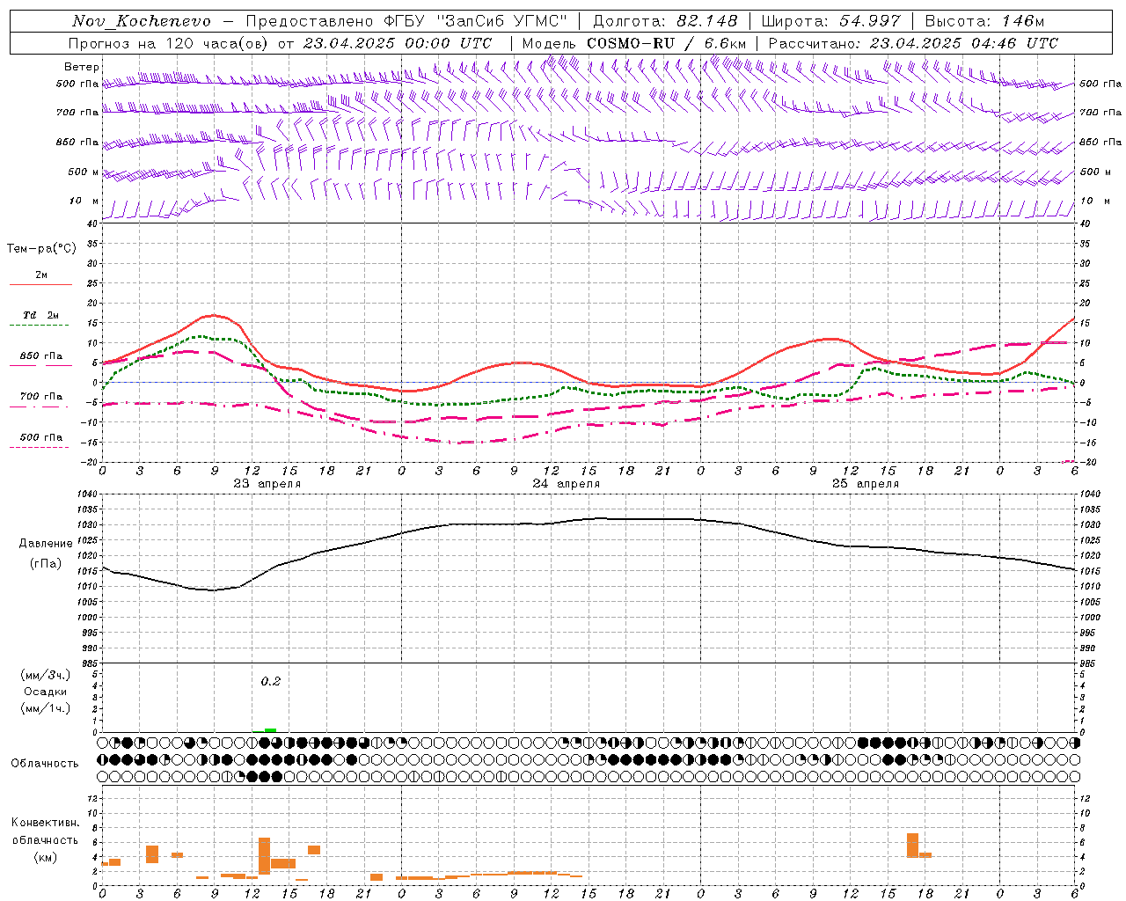Click the 'Давление' pressure panel label
Viewport: 1126px width, 901px height.
(46, 544)
